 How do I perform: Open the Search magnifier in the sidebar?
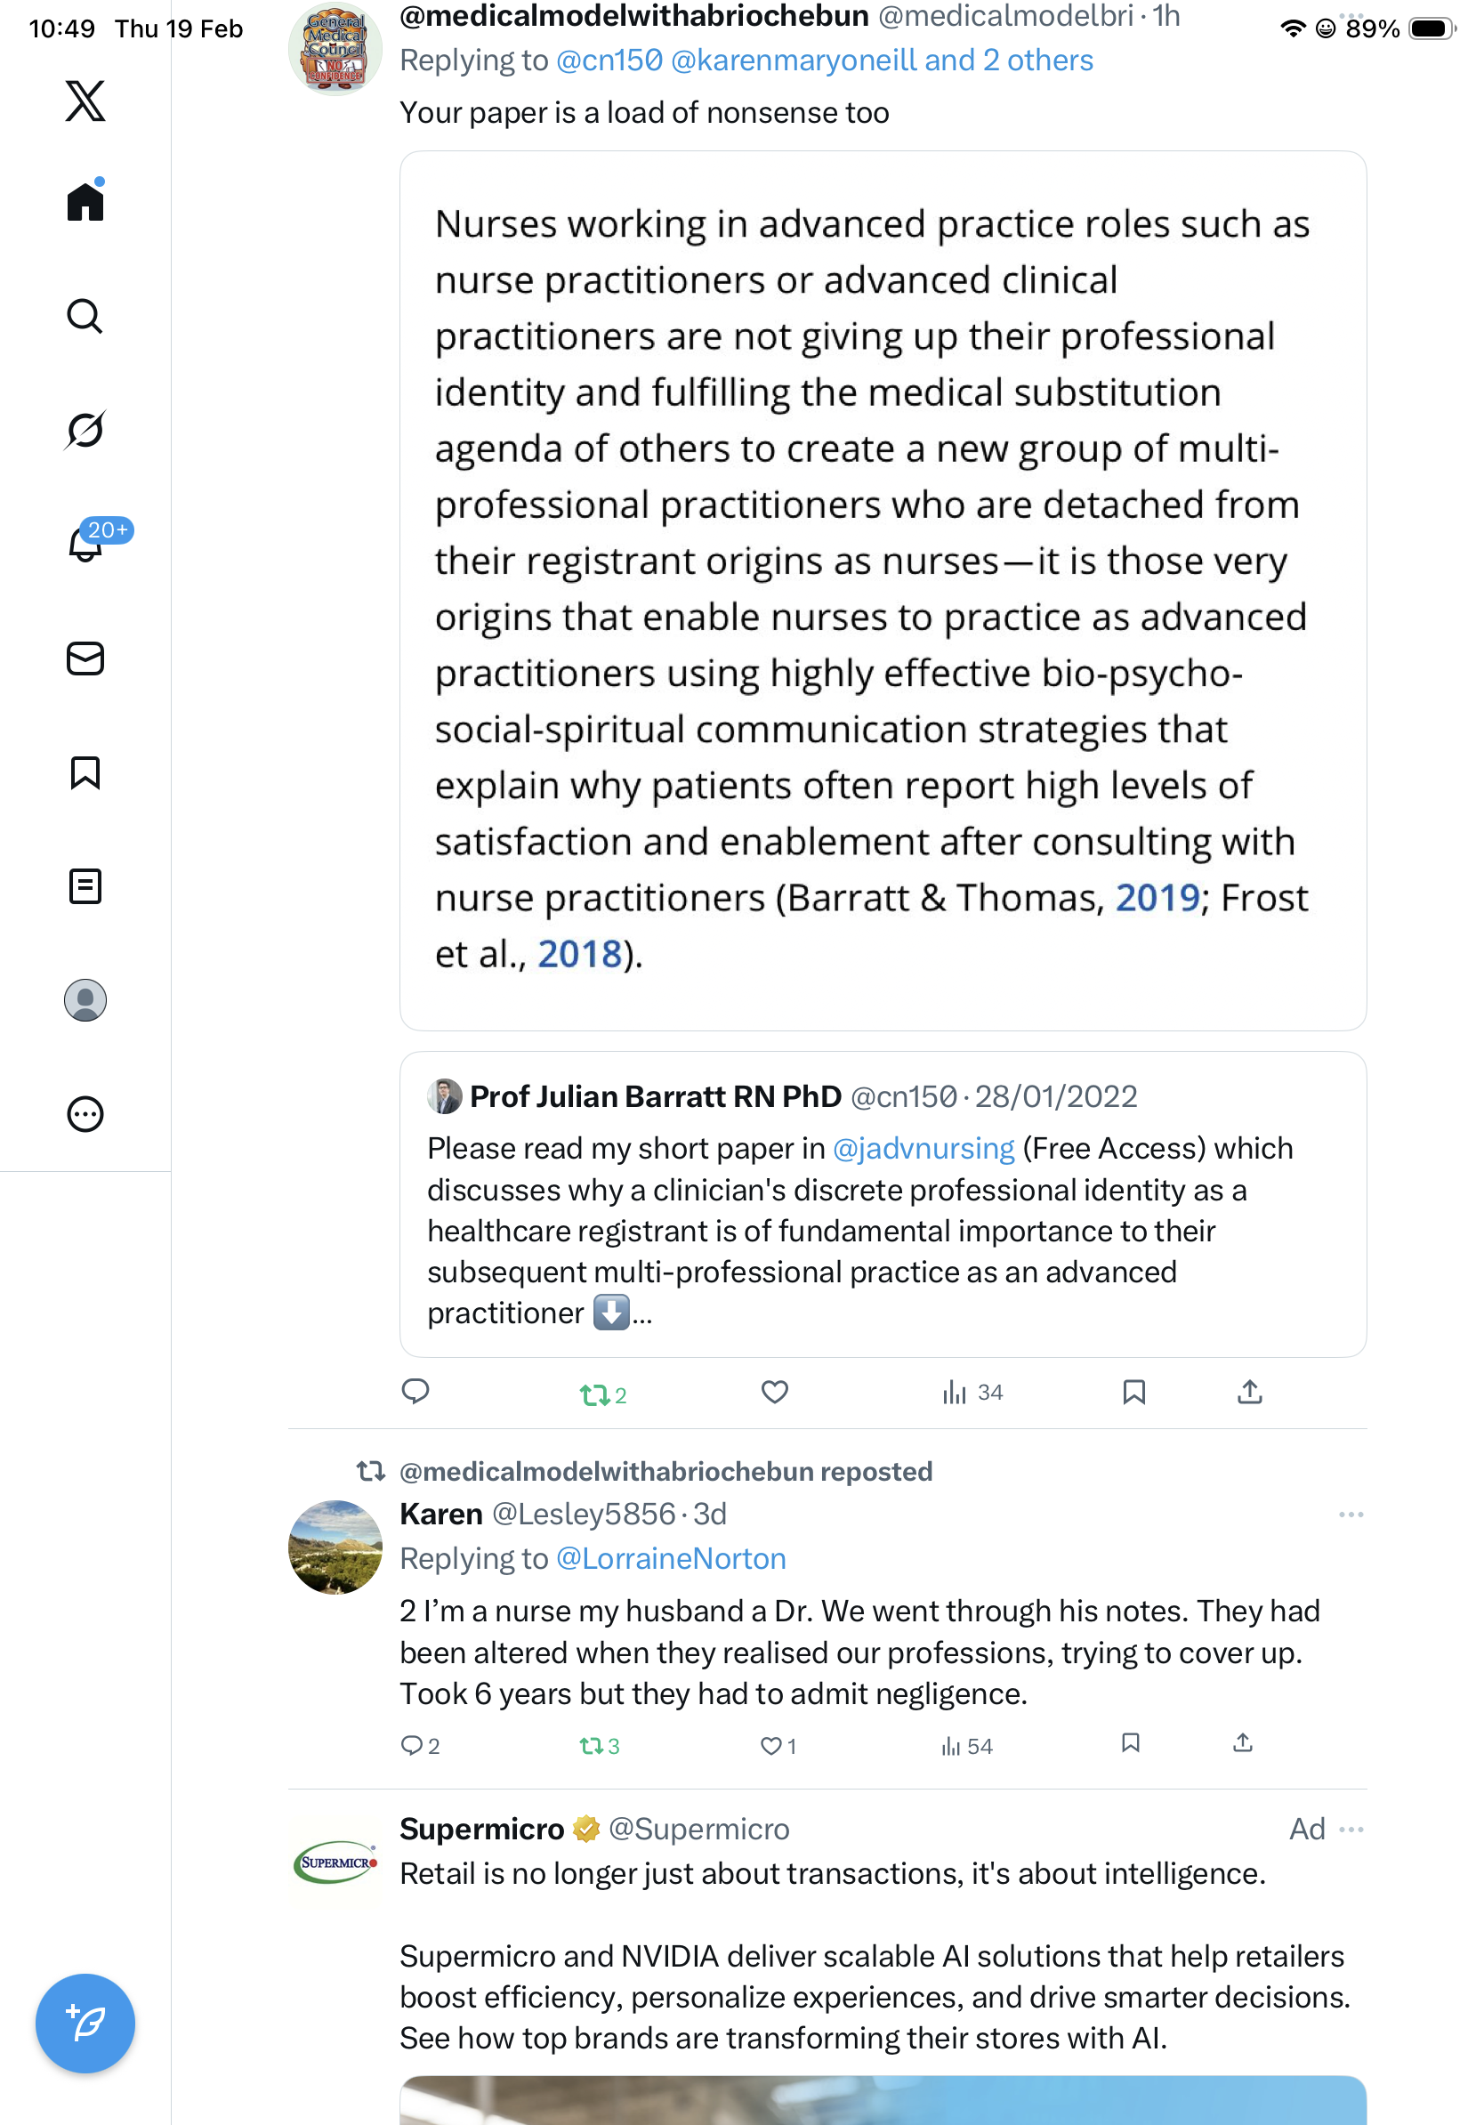85,317
